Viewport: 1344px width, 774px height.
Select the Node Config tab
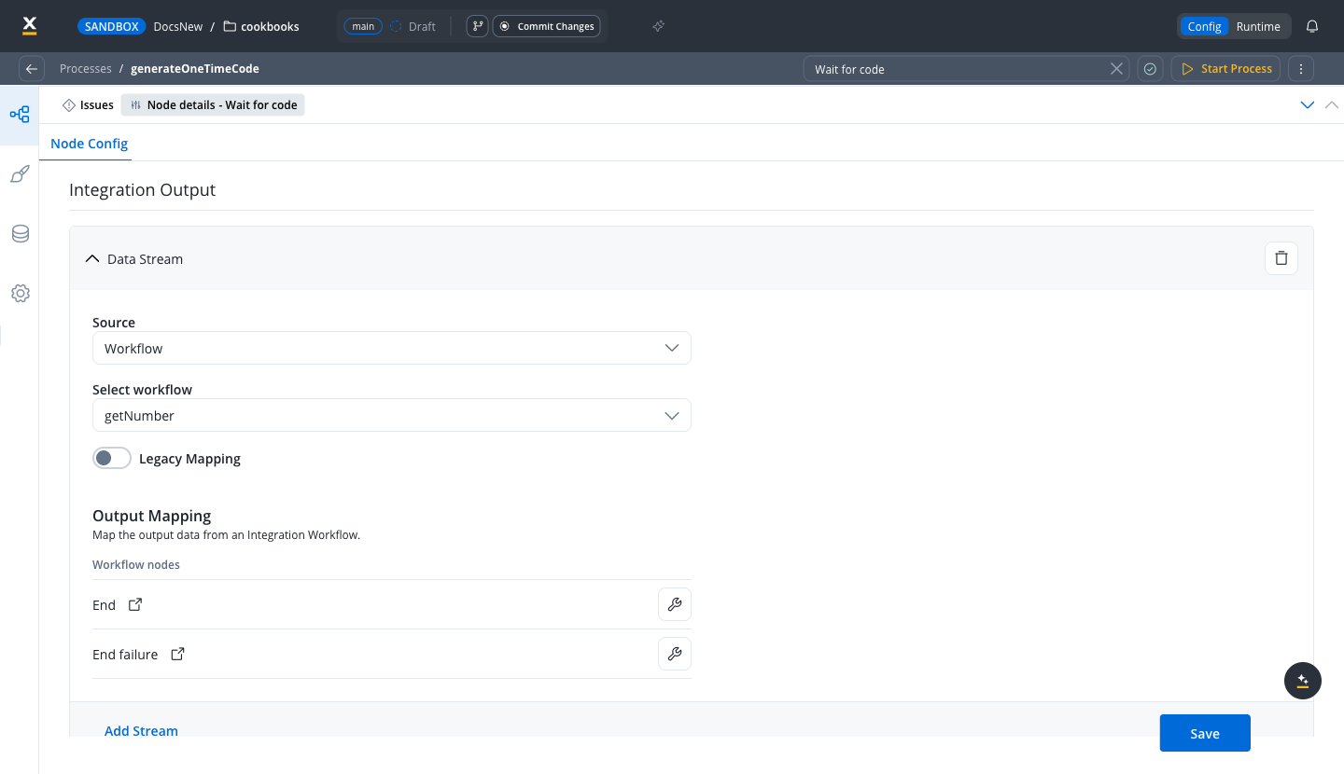tap(90, 144)
